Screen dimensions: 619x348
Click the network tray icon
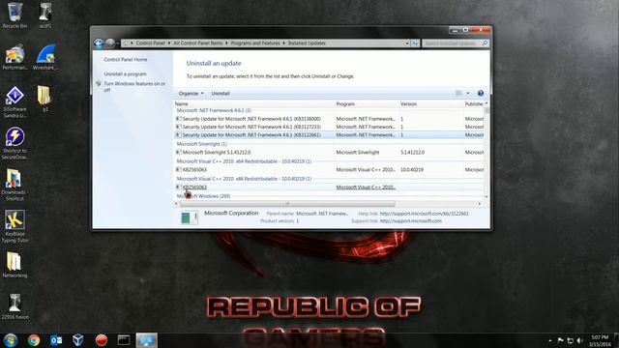pyautogui.click(x=570, y=340)
